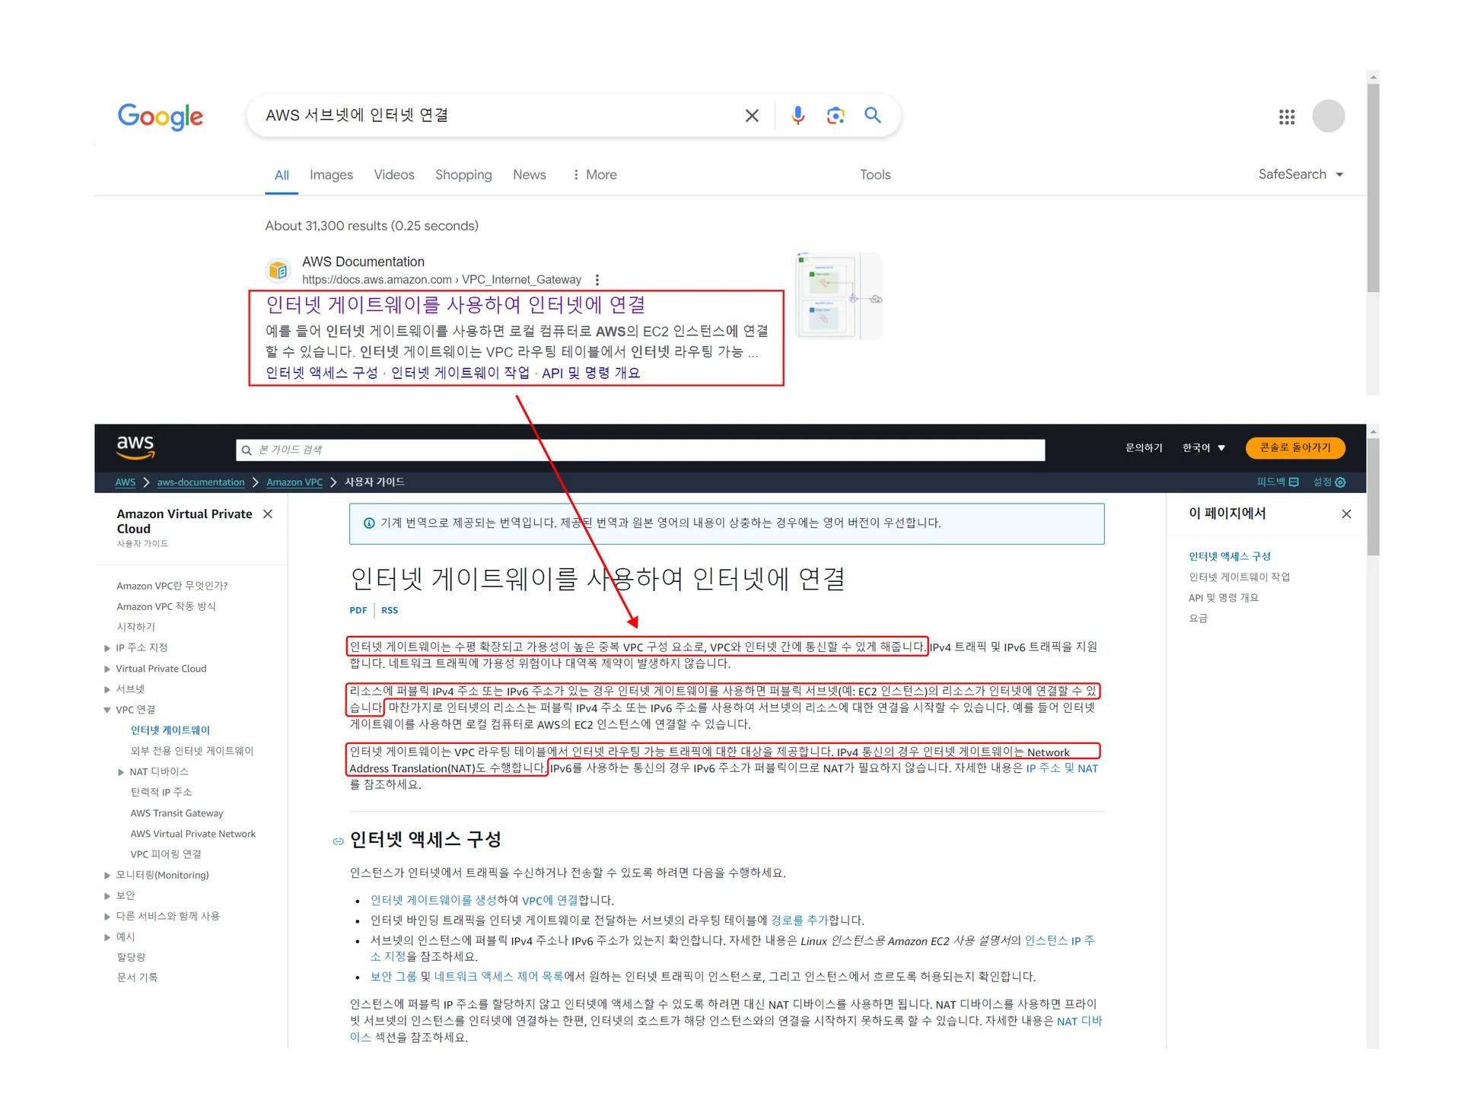Screen dimensions: 1461x1119
Task: Switch to the Images search tab
Action: tap(331, 175)
